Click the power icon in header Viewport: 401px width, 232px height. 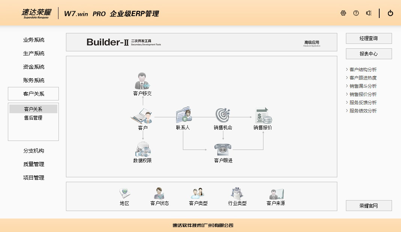click(x=391, y=13)
